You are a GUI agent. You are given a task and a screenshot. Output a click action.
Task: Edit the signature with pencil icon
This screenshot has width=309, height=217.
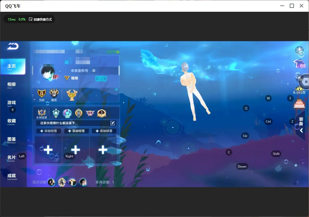113,123
